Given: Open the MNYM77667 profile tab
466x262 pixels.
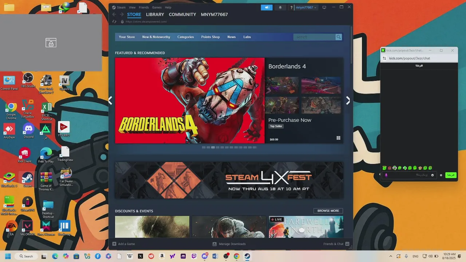Looking at the screenshot, I should [214, 15].
